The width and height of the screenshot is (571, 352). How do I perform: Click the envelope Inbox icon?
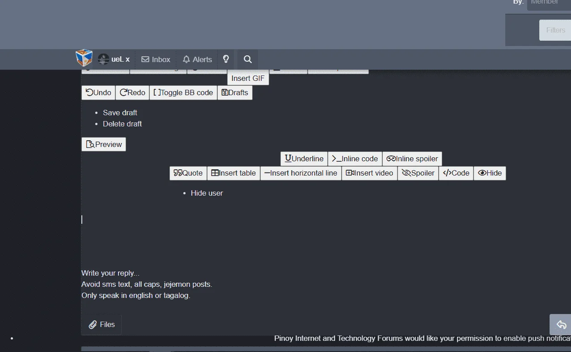[145, 59]
